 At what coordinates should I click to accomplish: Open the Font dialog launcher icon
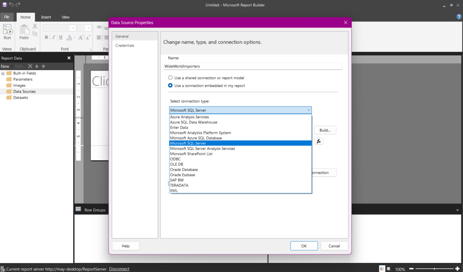[90, 50]
